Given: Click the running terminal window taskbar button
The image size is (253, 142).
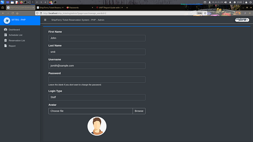Looking at the screenshot, I should click(x=55, y=2).
